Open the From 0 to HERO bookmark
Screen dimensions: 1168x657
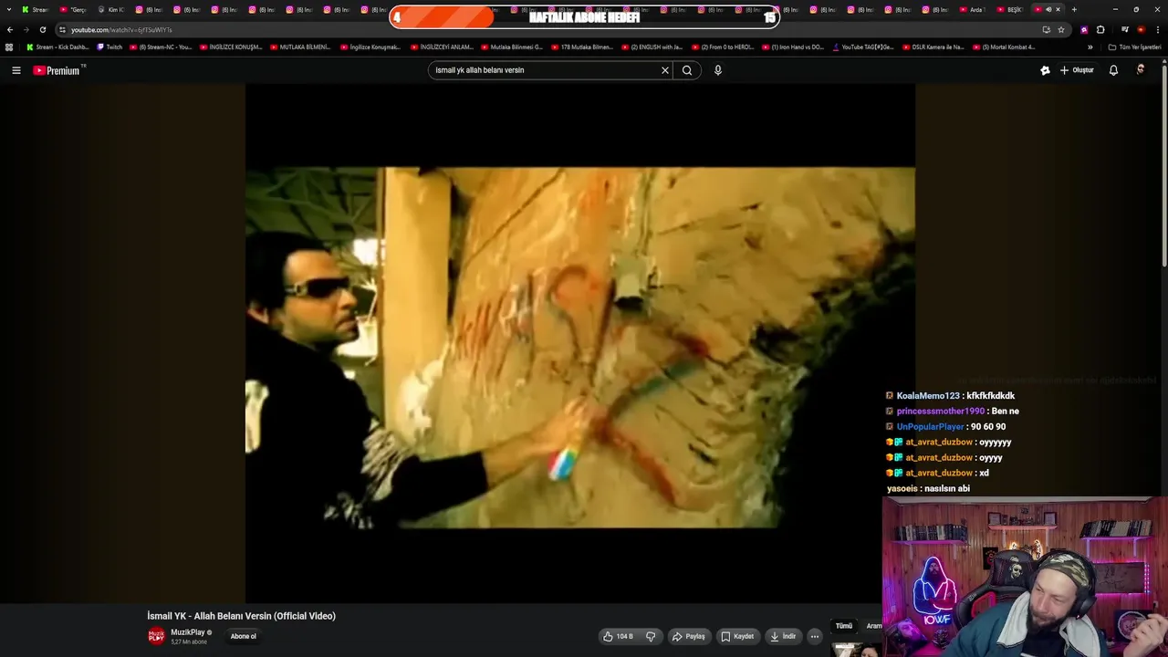pos(723,47)
